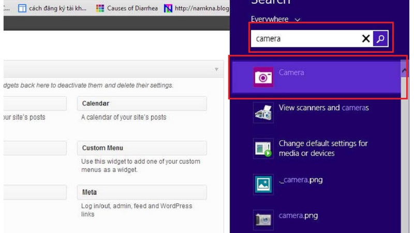Image resolution: width=414 pixels, height=233 pixels.
Task: Open the Camera app icon
Action: tap(263, 77)
